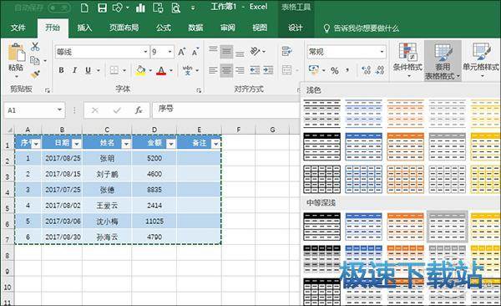Click Decrease Decimal icon
The height and width of the screenshot is (306, 501).
pos(380,70)
